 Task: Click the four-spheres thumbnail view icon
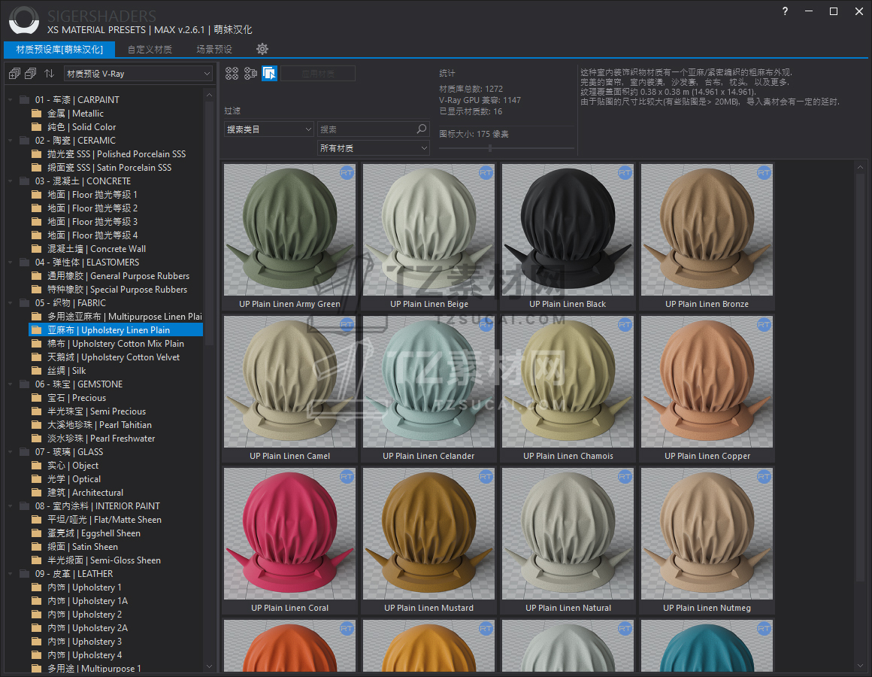(232, 74)
